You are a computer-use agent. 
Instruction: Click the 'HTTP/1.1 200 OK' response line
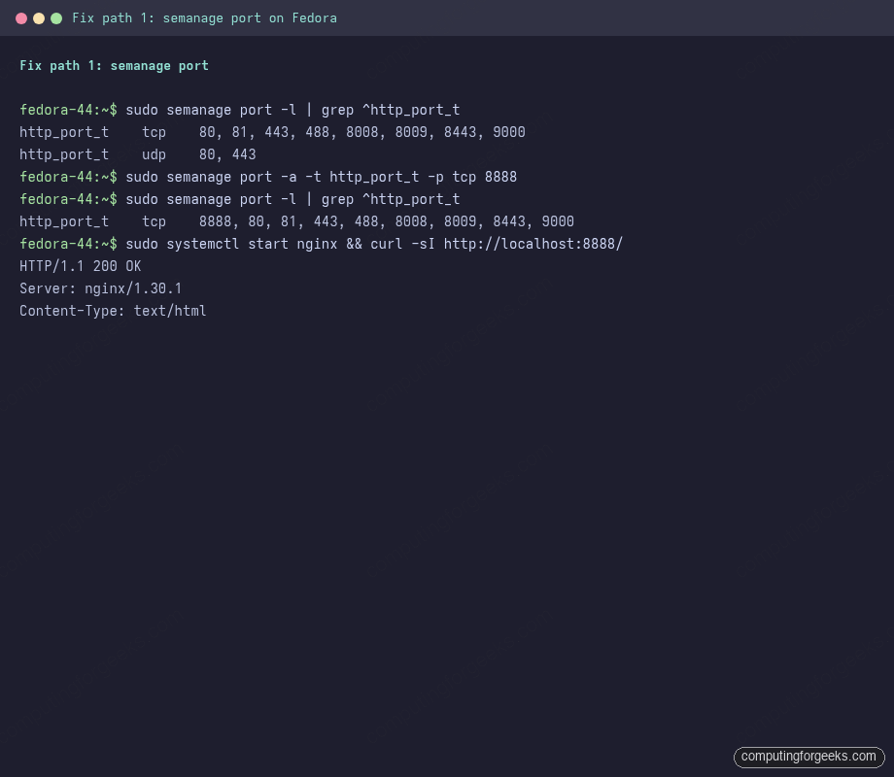pos(81,266)
